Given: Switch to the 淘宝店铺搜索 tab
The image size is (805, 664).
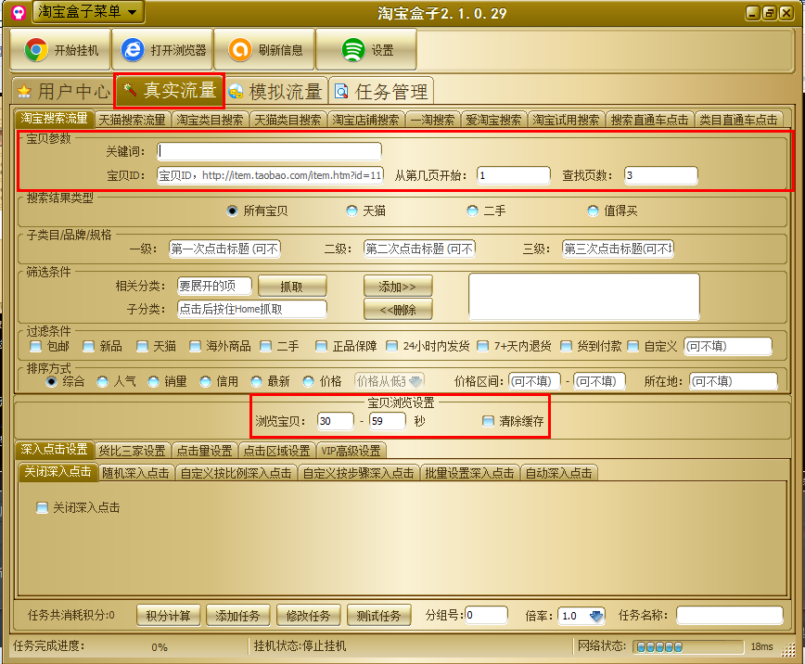Looking at the screenshot, I should (365, 120).
